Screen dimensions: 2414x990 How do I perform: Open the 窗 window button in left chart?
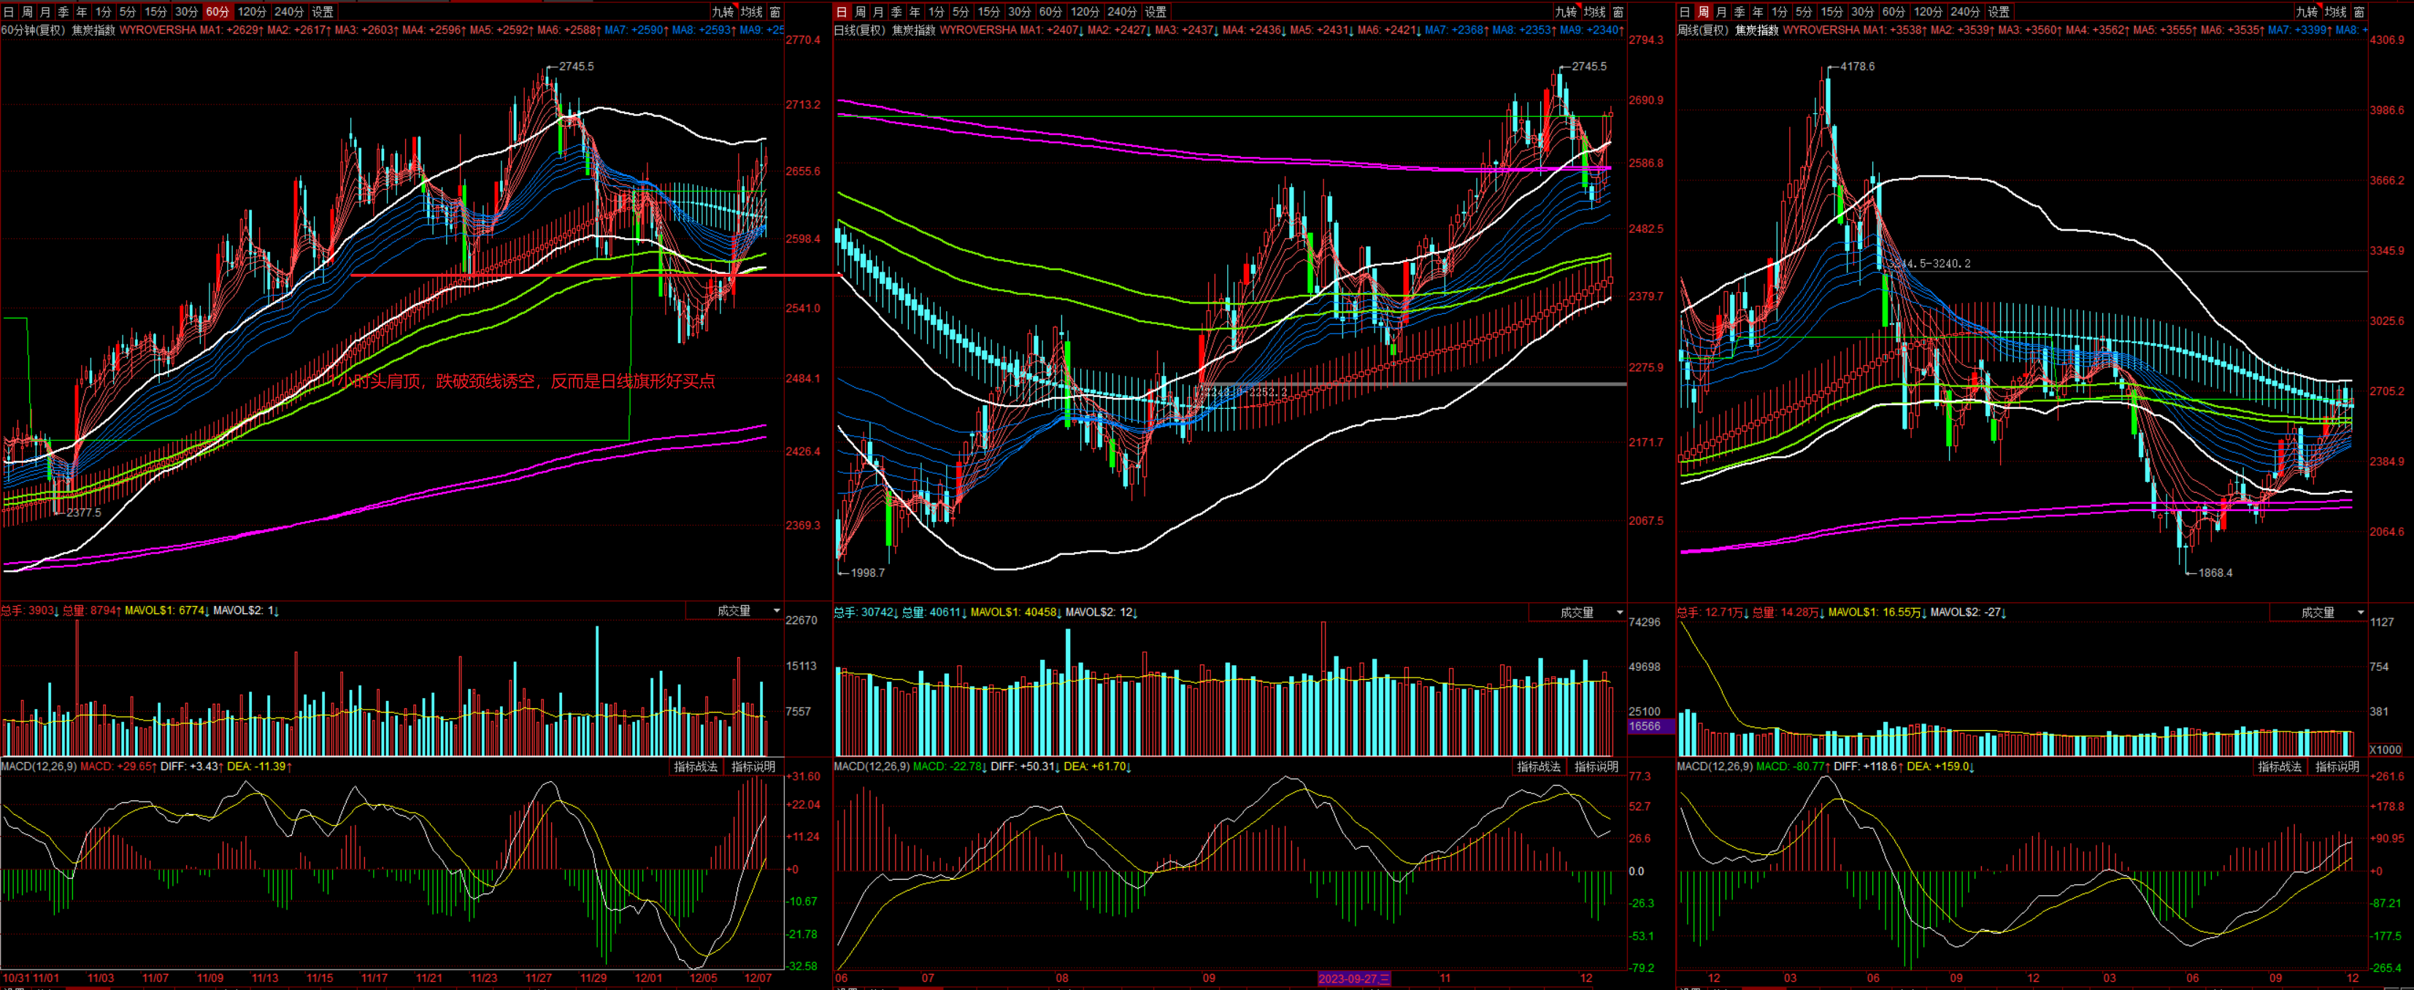click(775, 12)
